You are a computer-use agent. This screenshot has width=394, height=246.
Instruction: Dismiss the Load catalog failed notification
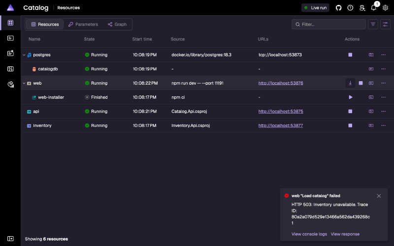click(379, 196)
